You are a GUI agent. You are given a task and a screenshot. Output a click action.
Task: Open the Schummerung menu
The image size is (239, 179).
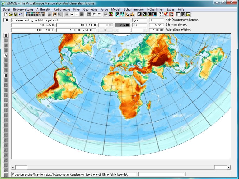[x=134, y=9]
